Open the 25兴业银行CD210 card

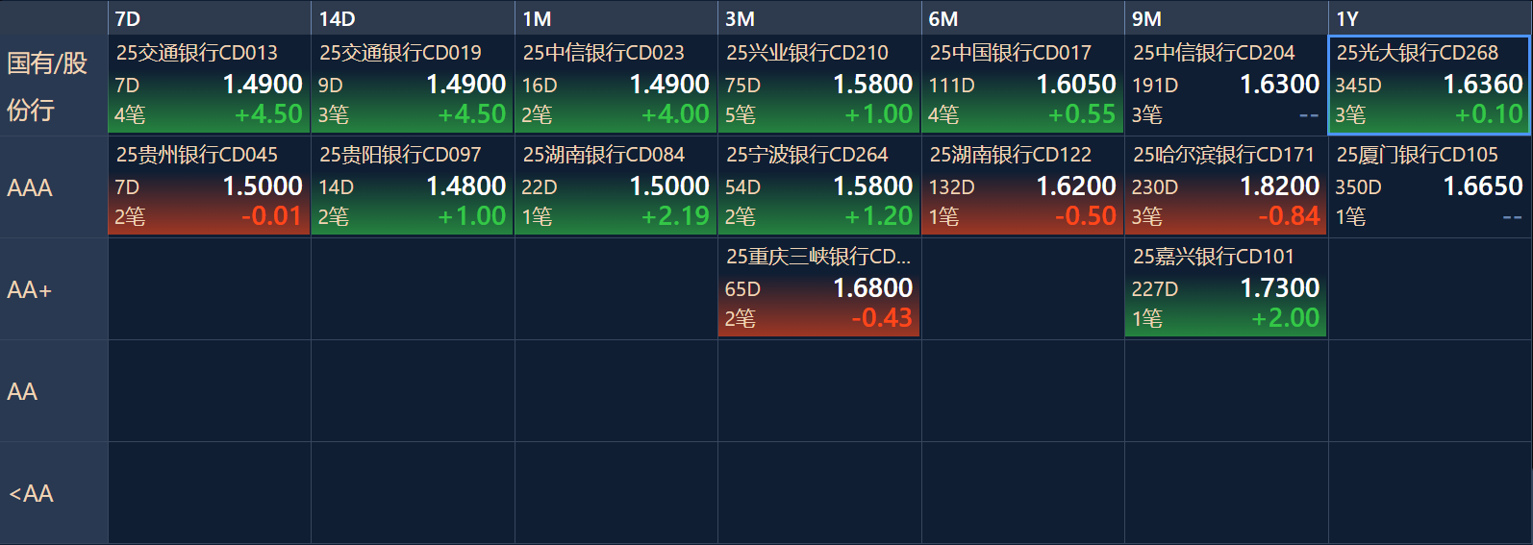click(819, 85)
